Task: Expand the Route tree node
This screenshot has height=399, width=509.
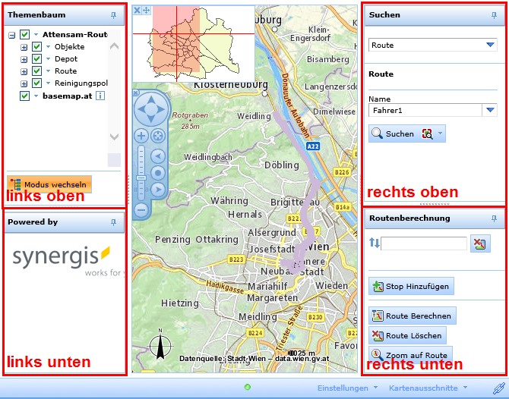Action: pos(24,71)
